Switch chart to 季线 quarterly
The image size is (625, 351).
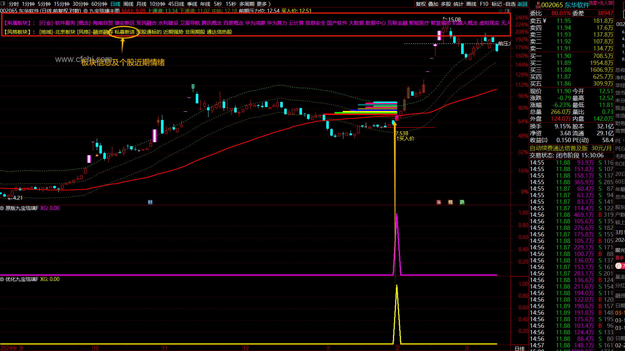click(x=192, y=4)
